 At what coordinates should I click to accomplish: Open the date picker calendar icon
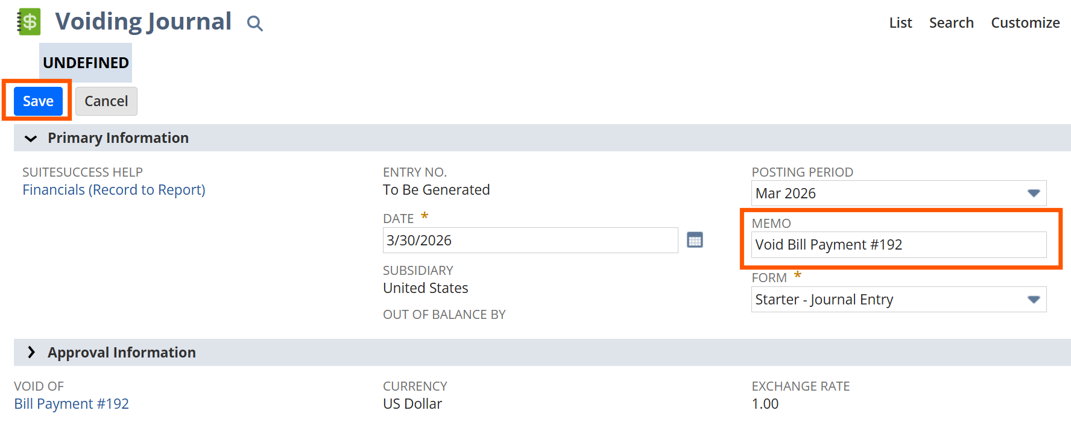pos(695,240)
